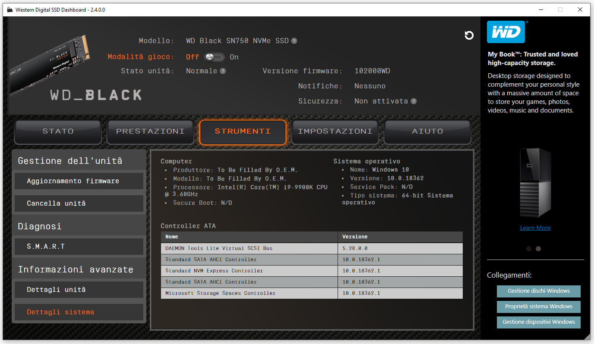Screen dimensions: 594x344
Task: Select the second ad carousel dot
Action: tap(538, 249)
